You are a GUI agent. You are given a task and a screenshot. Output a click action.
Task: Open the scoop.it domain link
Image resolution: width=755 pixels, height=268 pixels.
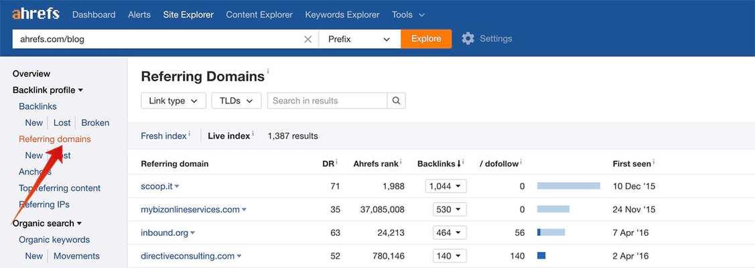coord(157,186)
